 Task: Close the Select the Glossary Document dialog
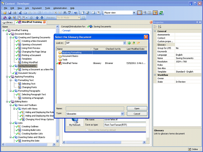pyautogui.click(x=146, y=37)
